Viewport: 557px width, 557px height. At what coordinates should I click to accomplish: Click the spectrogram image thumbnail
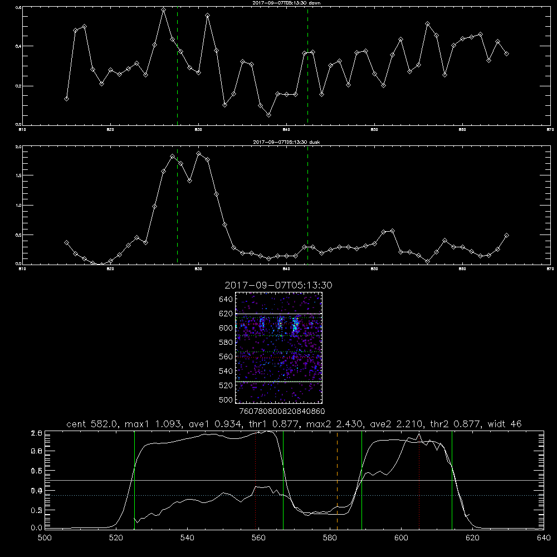pyautogui.click(x=279, y=348)
